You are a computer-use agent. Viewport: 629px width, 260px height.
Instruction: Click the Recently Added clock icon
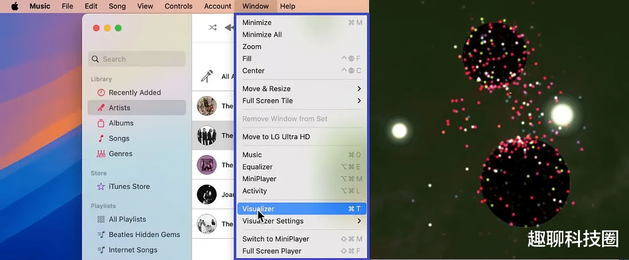click(101, 93)
